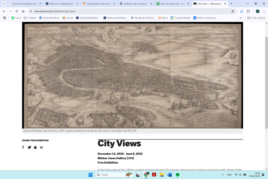268x179 pixels.
Task: Open Task View on taskbar
Action: point(138,175)
